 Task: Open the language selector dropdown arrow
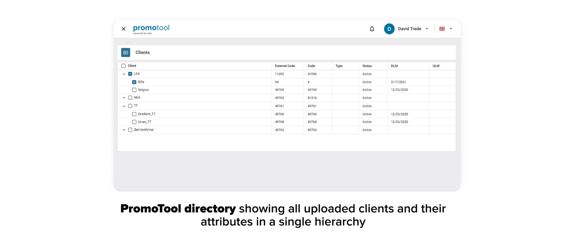451,29
